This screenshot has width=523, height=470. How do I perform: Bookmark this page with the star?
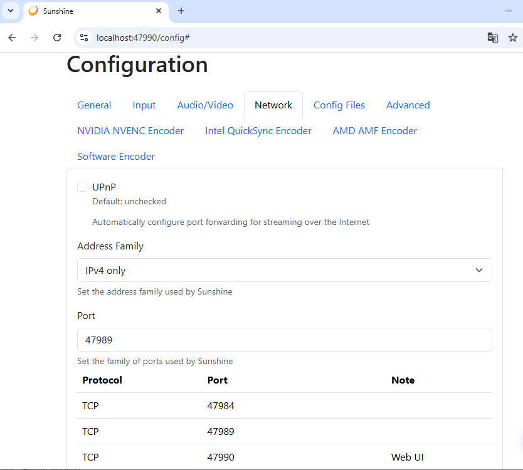point(513,38)
